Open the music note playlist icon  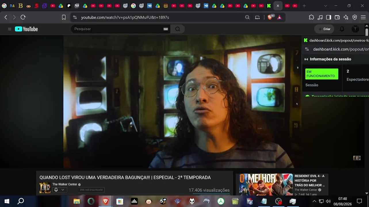(x=320, y=17)
